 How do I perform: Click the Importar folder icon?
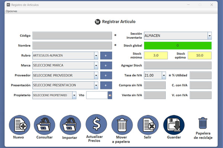(70, 125)
